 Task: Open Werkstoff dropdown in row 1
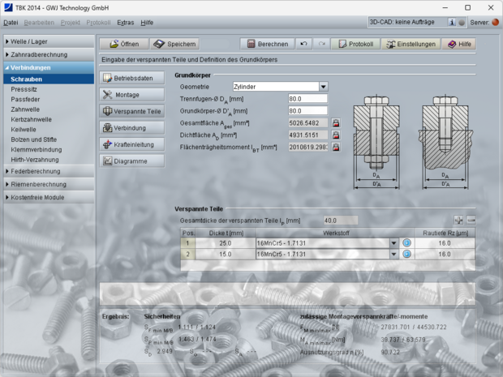click(394, 242)
